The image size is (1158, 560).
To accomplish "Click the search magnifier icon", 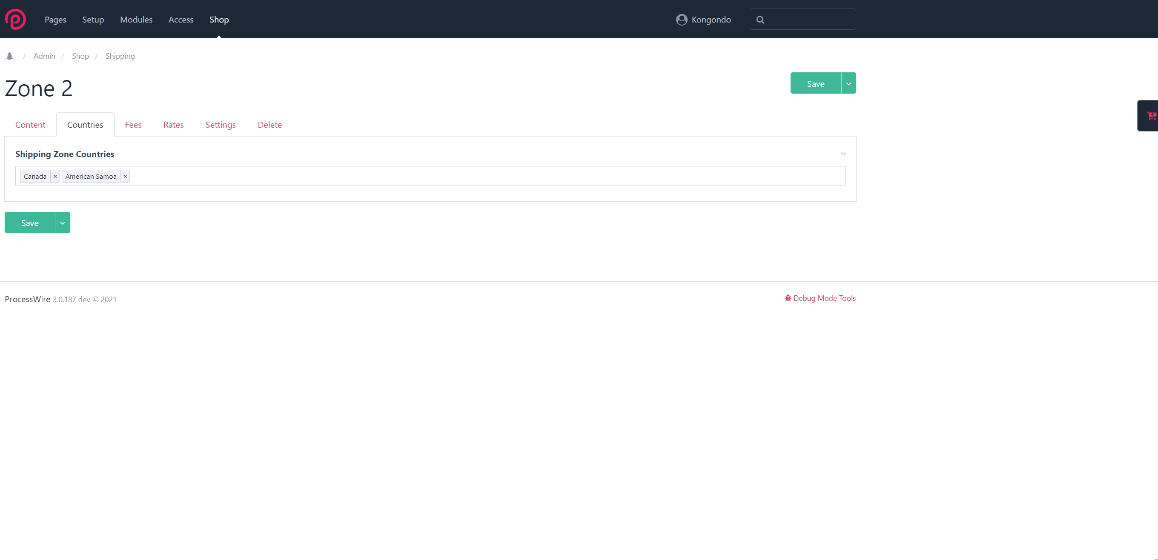I will click(760, 19).
